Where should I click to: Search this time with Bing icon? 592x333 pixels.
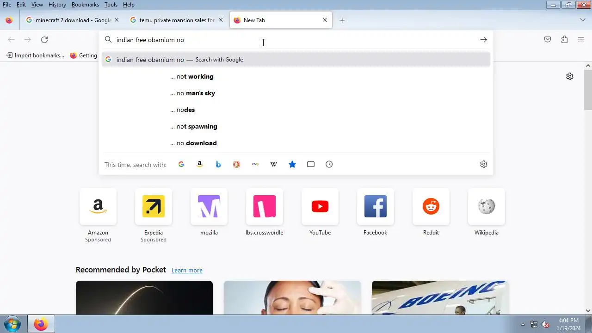(x=218, y=164)
